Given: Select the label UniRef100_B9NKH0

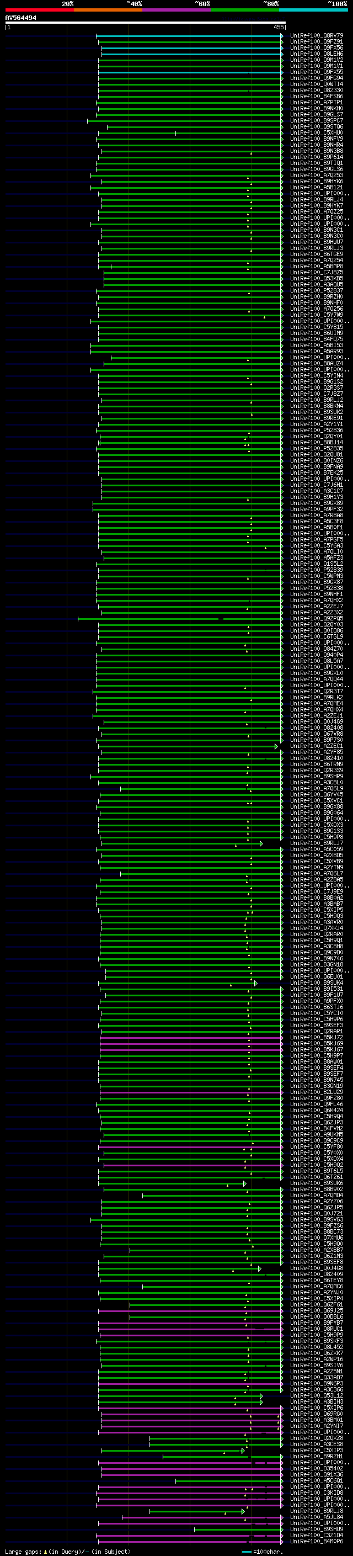Looking at the screenshot, I should [x=316, y=109].
